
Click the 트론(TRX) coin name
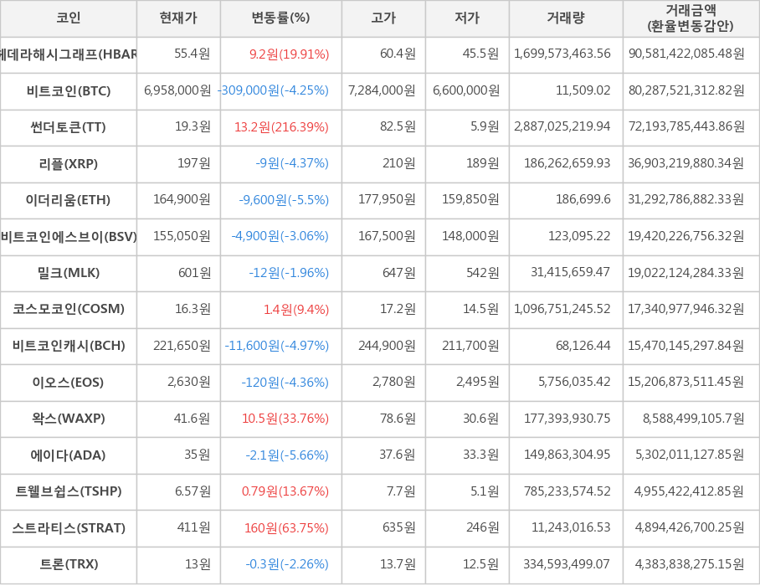[69, 564]
